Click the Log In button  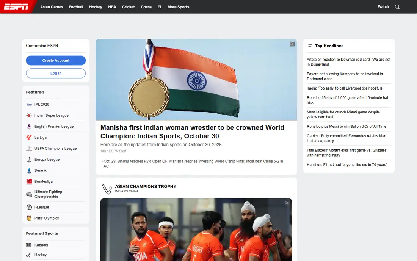click(56, 73)
